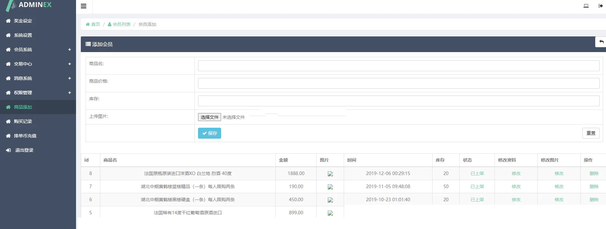Click timestamp 2019-11-05 09:48:08
The image size is (606, 229).
click(x=388, y=187)
